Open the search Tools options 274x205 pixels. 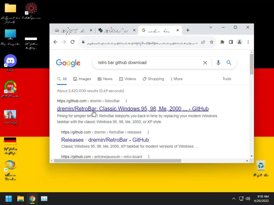(227, 79)
